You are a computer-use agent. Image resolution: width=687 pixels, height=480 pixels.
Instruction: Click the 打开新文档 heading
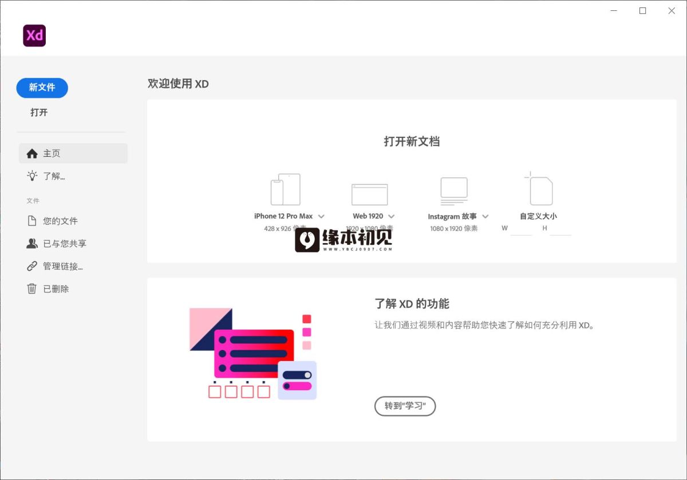[412, 141]
